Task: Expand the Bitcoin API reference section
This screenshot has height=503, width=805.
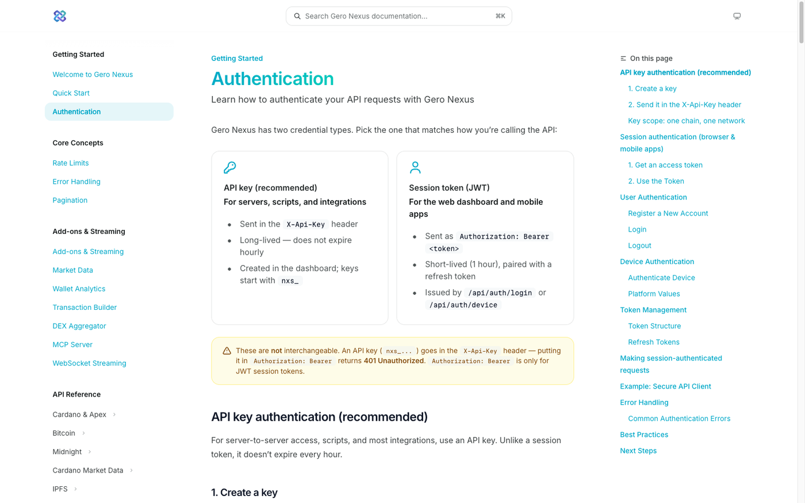Action: tap(69, 433)
